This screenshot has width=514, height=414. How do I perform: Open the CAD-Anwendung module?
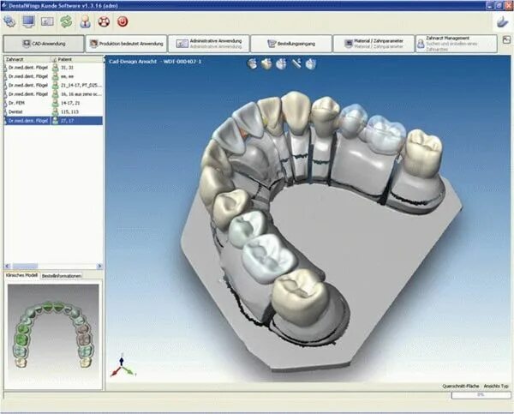click(44, 44)
